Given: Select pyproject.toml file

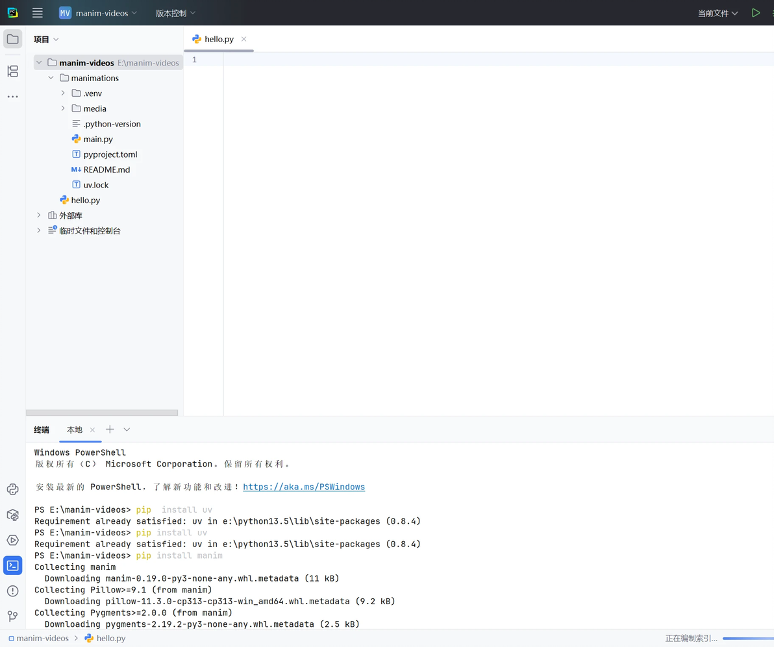Looking at the screenshot, I should (105, 154).
